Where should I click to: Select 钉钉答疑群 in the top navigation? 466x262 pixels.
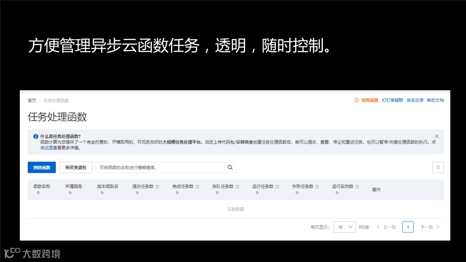pos(392,100)
